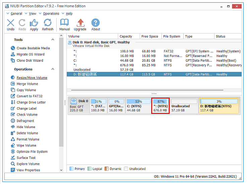Click the Undo toolbar icon
The width and height of the screenshot is (247, 184).
tap(10, 24)
